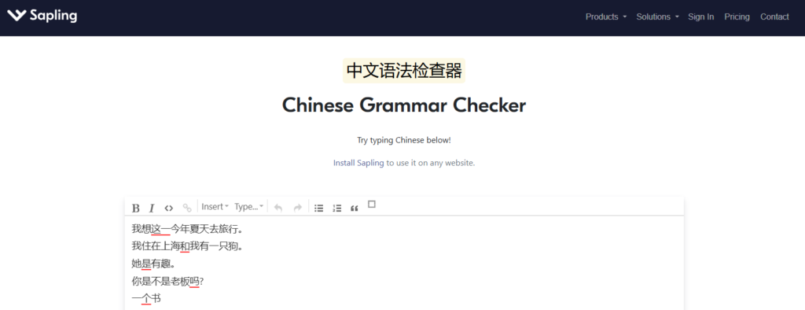Click the small square icon in toolbar
Viewport: 805px width, 310px height.
(x=372, y=204)
